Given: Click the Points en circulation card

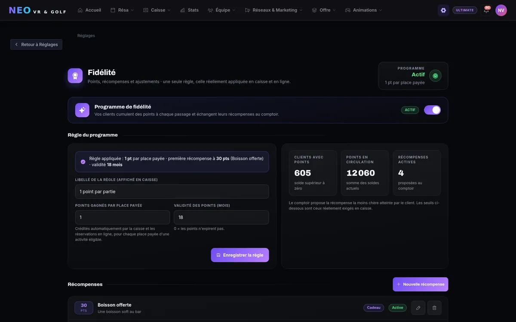Looking at the screenshot, I should click(x=365, y=173).
